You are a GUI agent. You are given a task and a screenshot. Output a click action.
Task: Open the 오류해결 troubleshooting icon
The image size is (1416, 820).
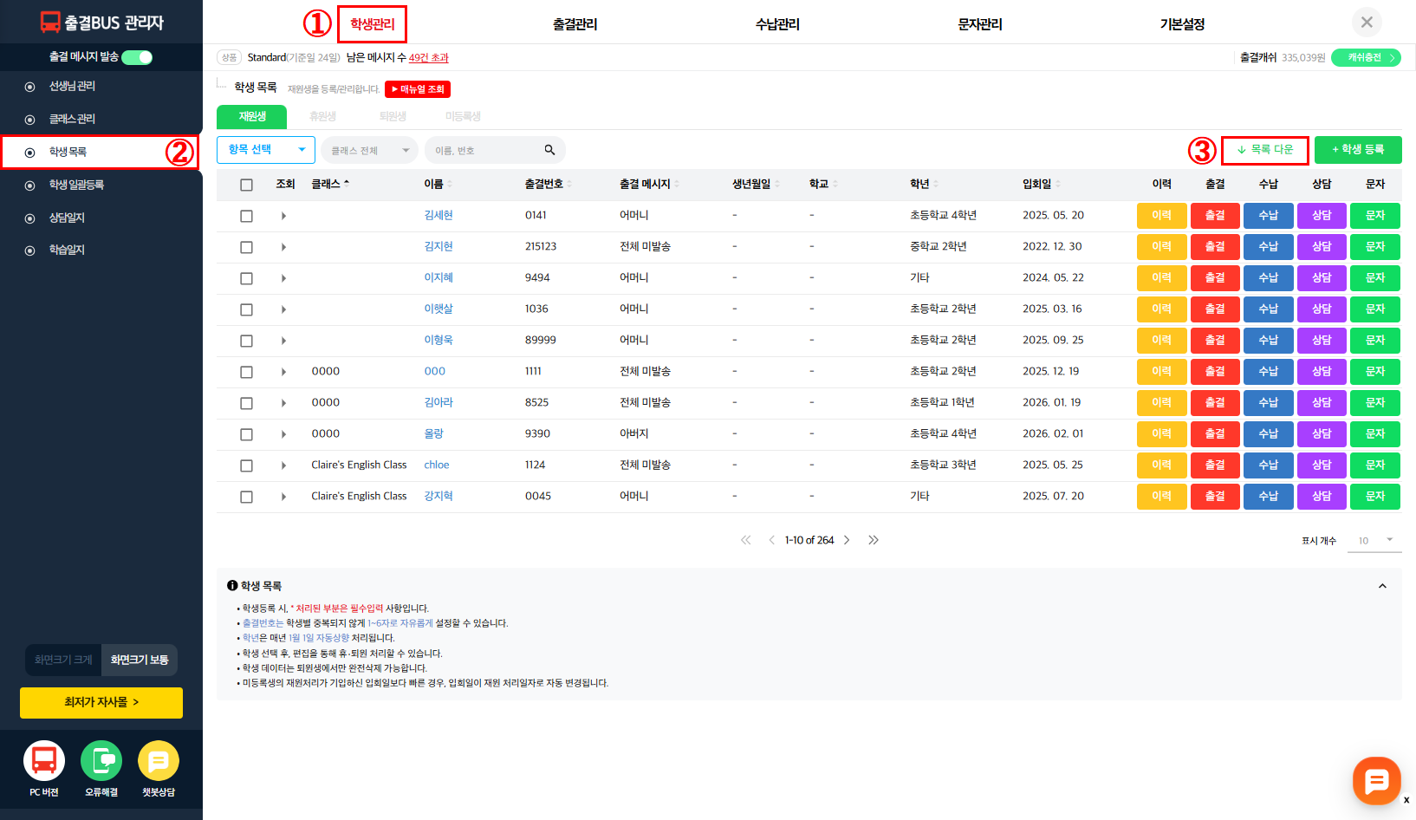[101, 761]
